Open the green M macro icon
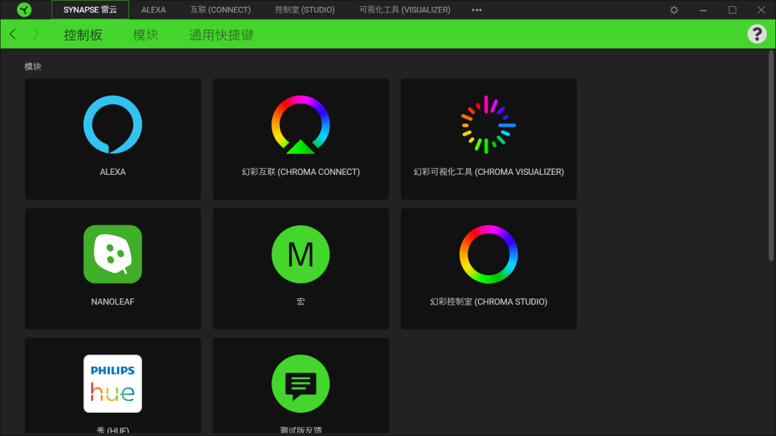 click(x=301, y=254)
